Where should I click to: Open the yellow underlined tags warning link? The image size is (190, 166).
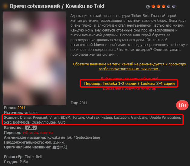[x=129, y=67]
